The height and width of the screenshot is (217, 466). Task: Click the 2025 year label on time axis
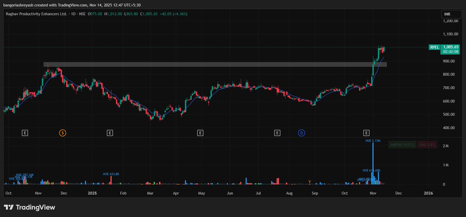coord(92,193)
